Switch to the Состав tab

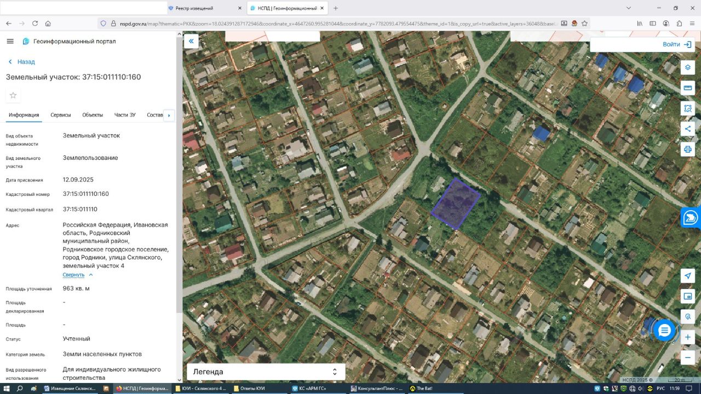click(x=155, y=115)
